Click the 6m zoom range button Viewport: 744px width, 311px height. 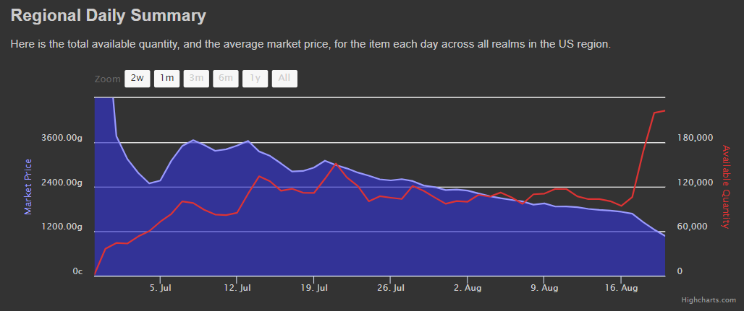(x=226, y=79)
